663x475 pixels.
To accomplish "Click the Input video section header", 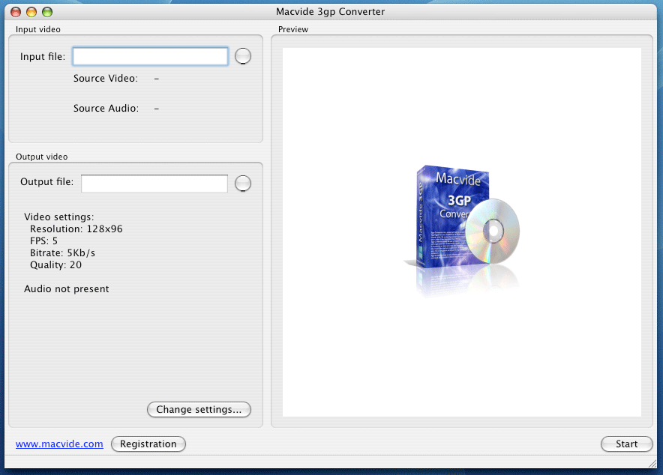I will pyautogui.click(x=37, y=29).
